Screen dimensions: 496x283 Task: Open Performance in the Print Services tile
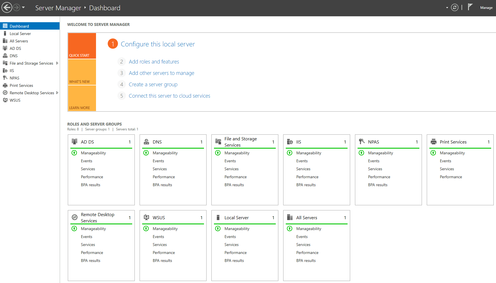pos(451,177)
